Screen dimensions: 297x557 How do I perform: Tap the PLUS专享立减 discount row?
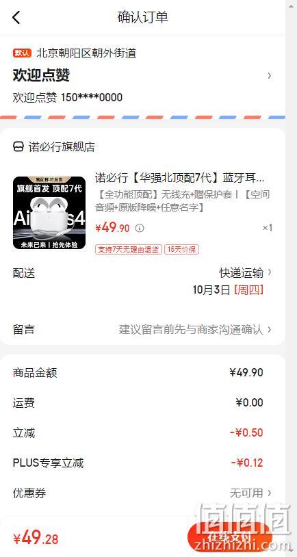142,463
